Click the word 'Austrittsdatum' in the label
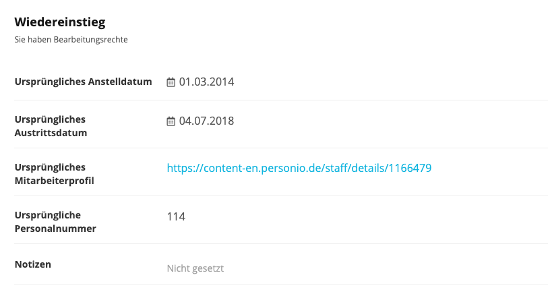 click(51, 133)
